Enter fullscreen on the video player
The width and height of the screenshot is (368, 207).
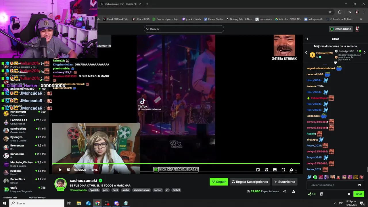[x=283, y=170]
